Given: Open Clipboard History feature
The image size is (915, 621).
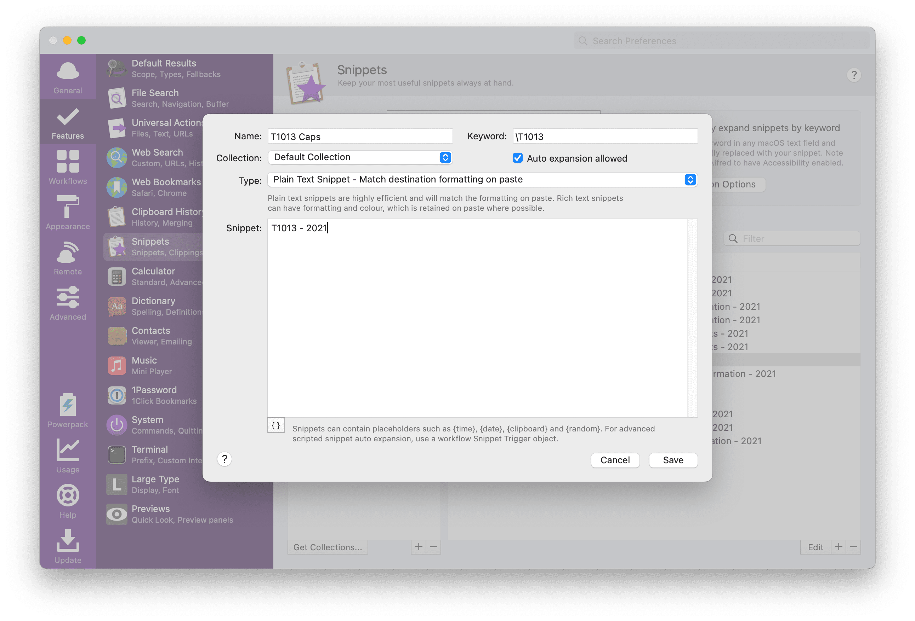Looking at the screenshot, I should coord(154,217).
